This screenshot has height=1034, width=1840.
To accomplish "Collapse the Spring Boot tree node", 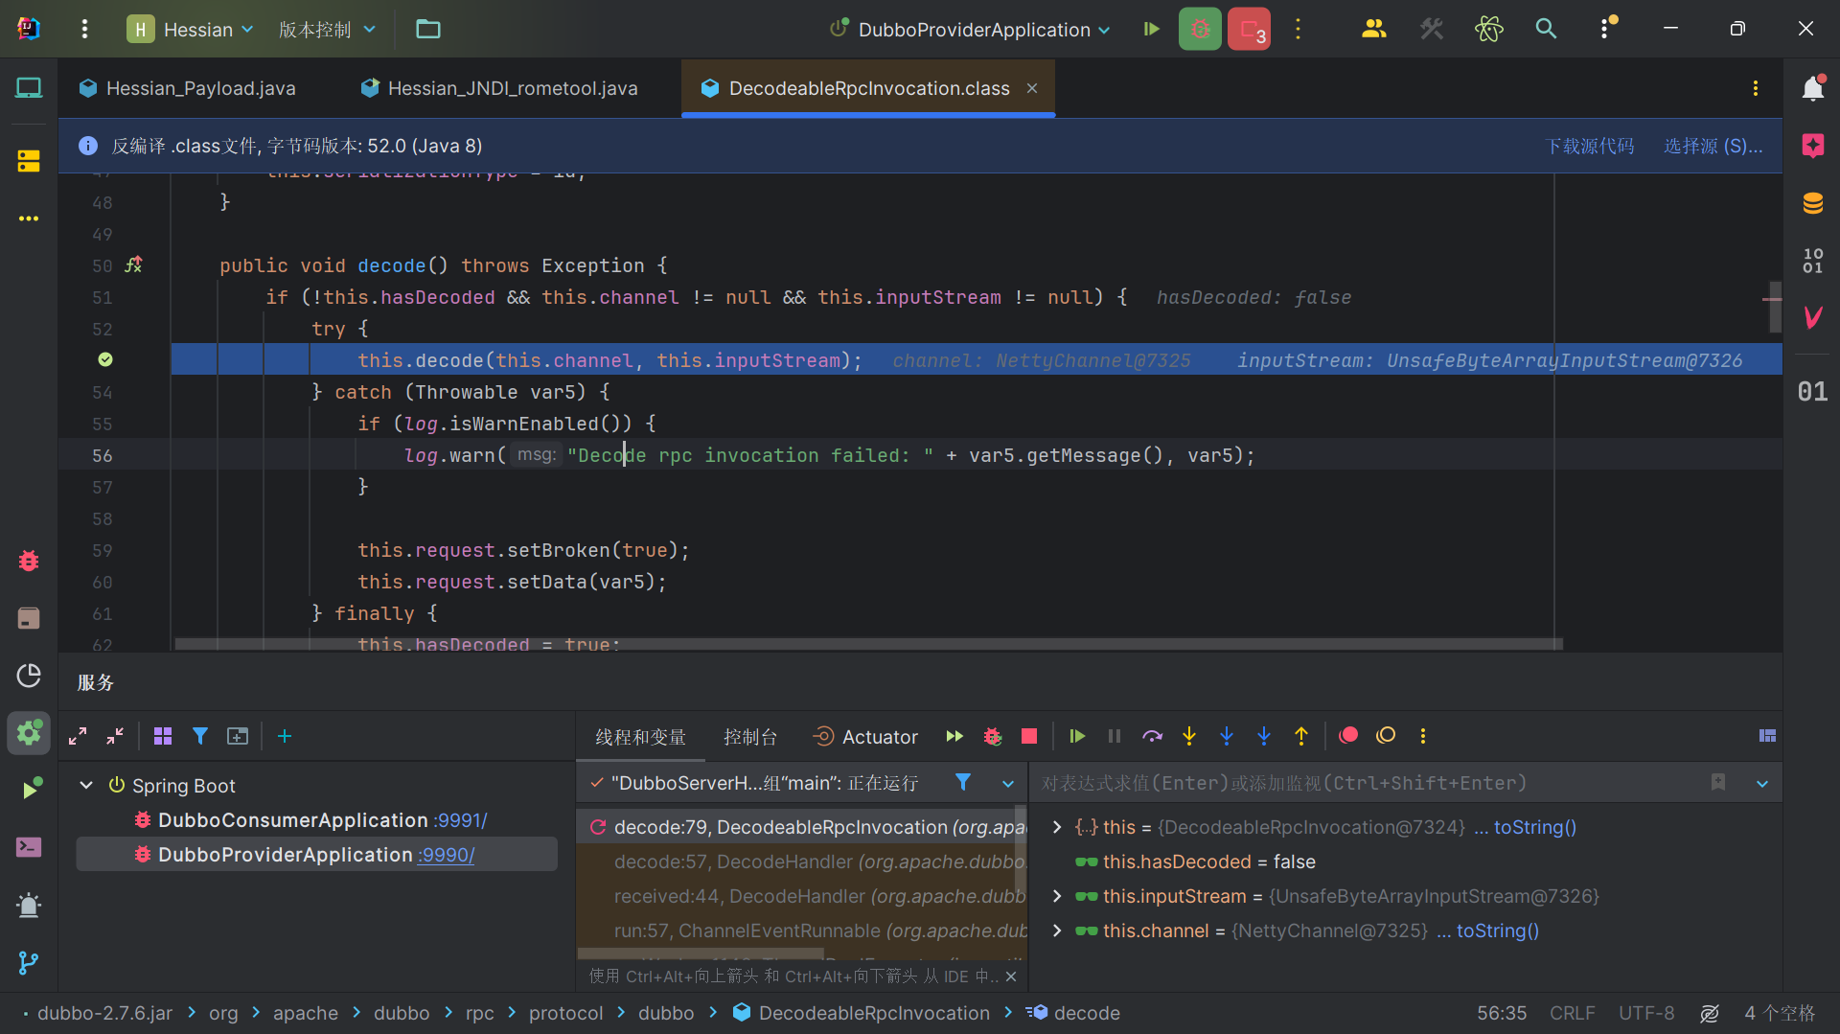I will (86, 785).
